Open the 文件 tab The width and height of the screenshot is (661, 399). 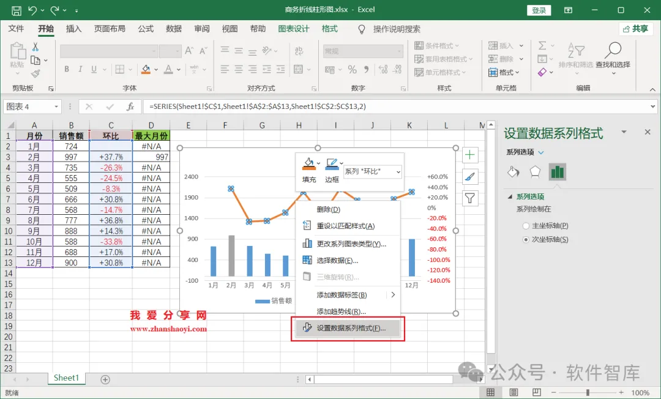tap(16, 29)
